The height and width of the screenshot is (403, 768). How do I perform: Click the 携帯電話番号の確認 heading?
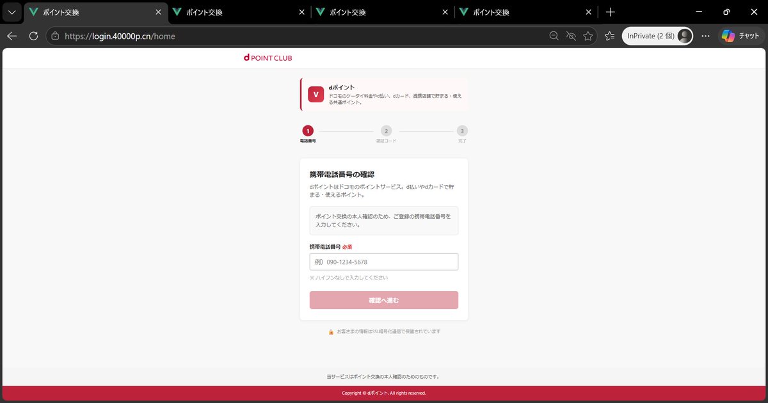(x=342, y=174)
